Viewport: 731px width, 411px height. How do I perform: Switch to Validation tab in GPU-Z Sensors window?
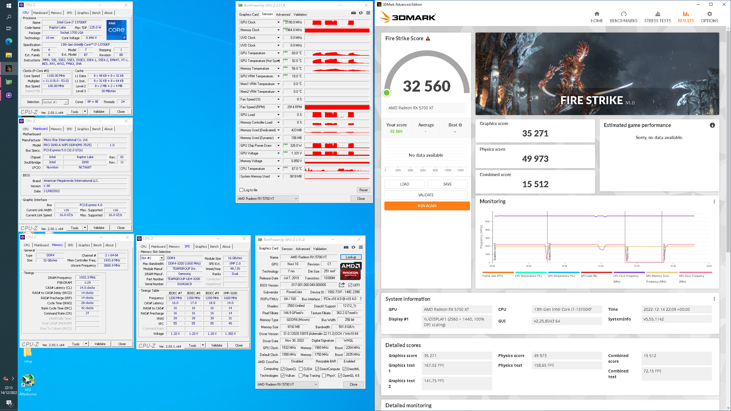pos(300,14)
